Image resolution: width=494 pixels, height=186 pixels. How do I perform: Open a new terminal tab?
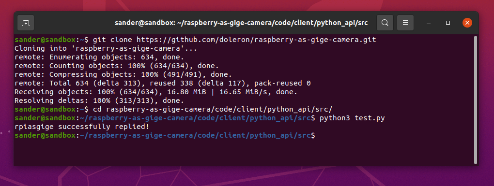coord(26,23)
